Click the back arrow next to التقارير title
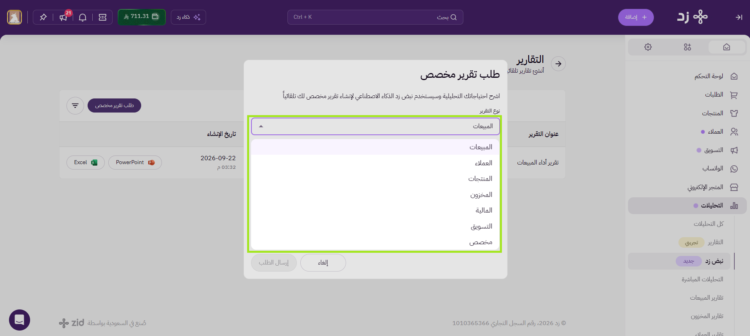Viewport: 750px width, 336px height. 558,64
